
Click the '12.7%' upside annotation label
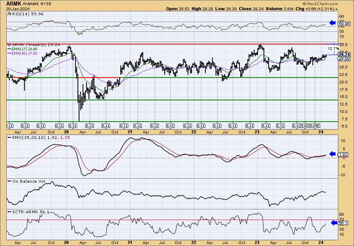333,48
